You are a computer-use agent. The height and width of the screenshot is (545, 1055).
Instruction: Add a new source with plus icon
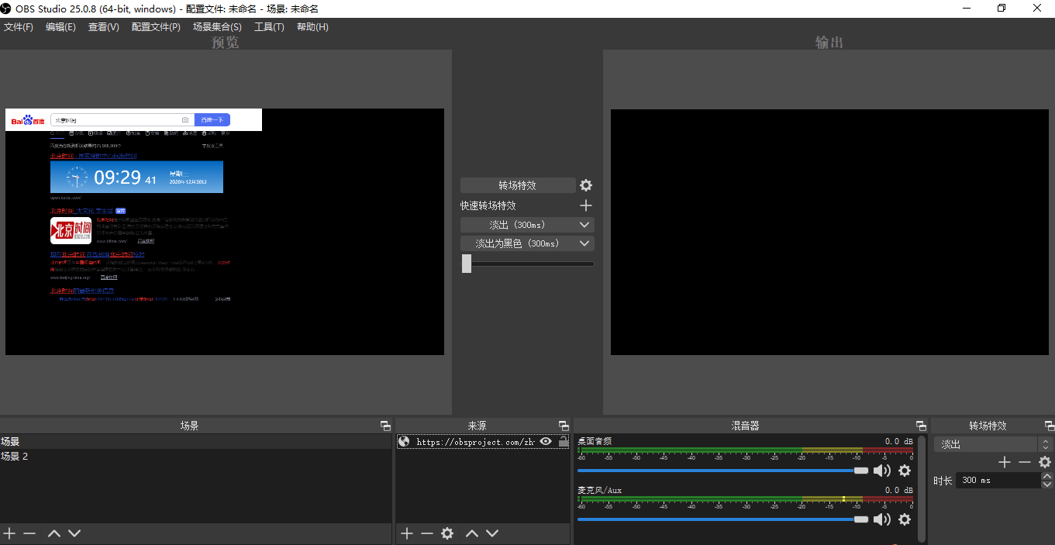[x=407, y=533]
